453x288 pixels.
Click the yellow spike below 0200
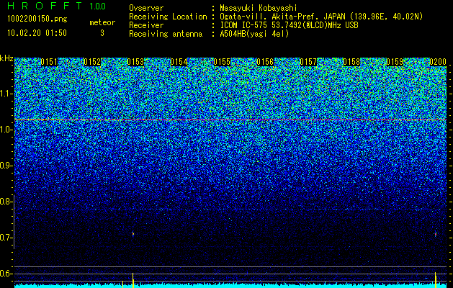tap(436, 280)
